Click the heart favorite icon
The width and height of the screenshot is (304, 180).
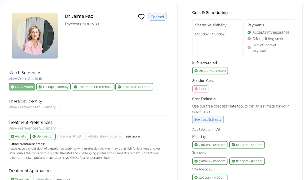click(x=141, y=17)
